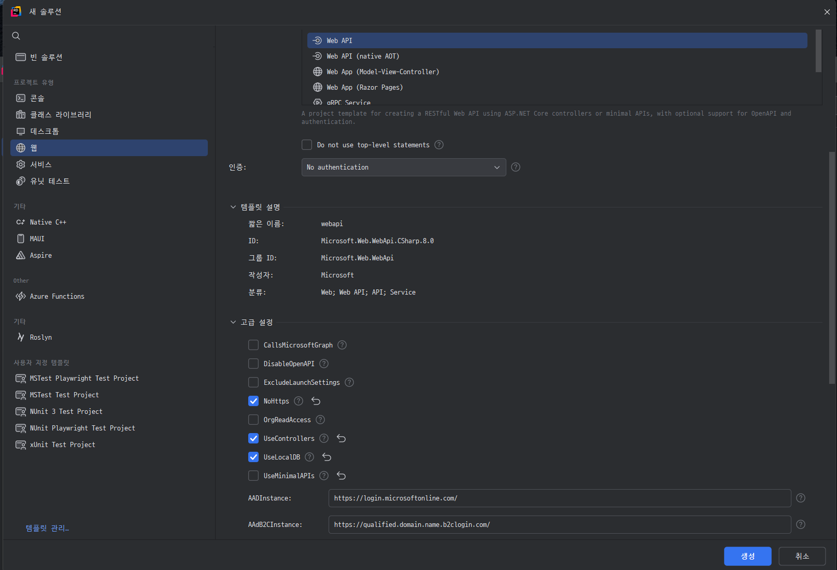Click the template list vertical scrollbar
837x570 pixels.
point(818,51)
